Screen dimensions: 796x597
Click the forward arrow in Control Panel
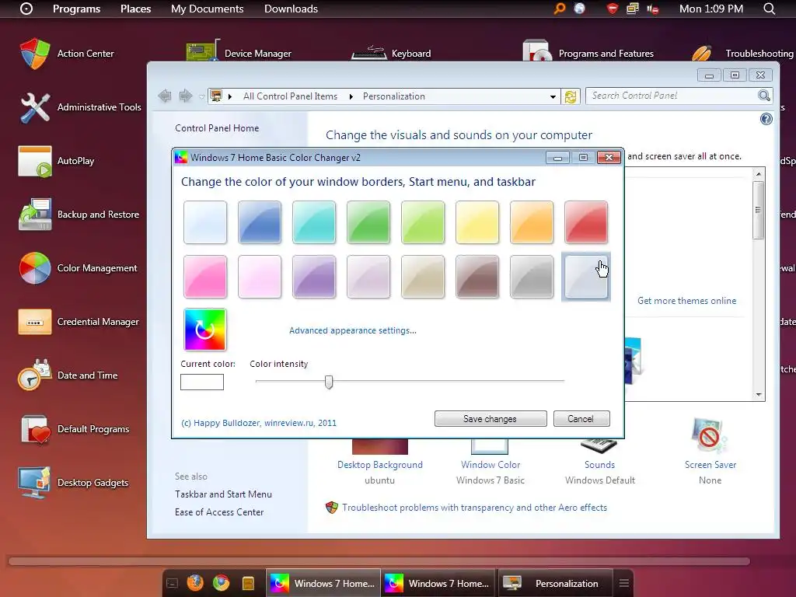tap(185, 96)
